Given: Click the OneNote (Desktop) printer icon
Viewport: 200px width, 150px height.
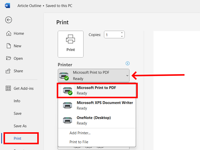Looking at the screenshot, I should [x=67, y=120].
